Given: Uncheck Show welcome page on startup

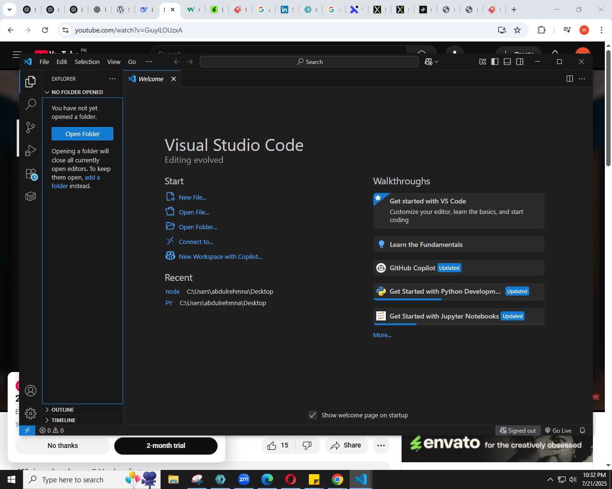Looking at the screenshot, I should (313, 415).
